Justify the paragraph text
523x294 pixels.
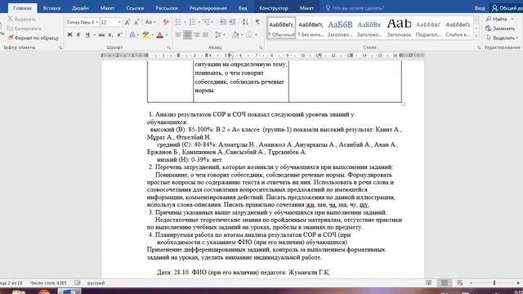(205, 34)
